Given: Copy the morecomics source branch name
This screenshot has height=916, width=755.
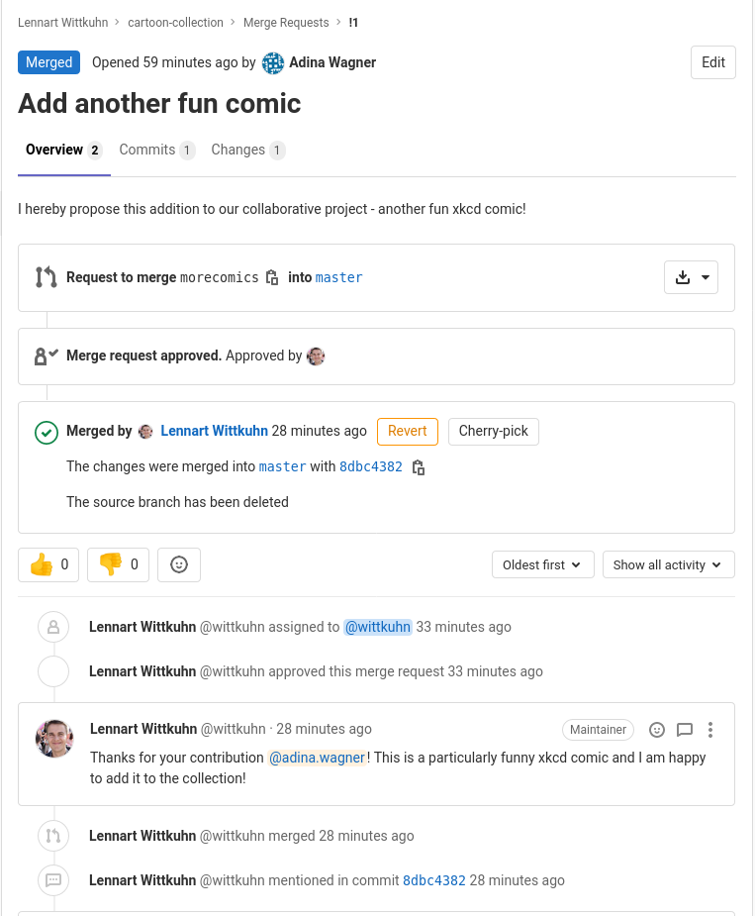Looking at the screenshot, I should (272, 278).
